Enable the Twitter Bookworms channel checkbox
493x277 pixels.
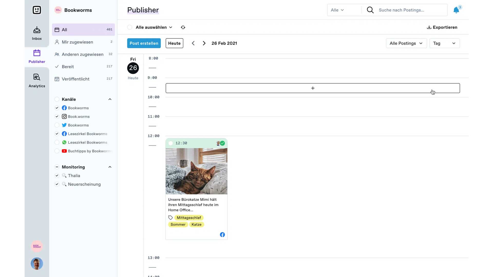coord(57,125)
